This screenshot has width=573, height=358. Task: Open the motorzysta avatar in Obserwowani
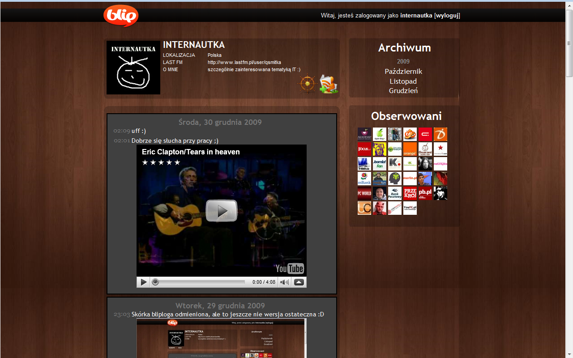(x=440, y=164)
